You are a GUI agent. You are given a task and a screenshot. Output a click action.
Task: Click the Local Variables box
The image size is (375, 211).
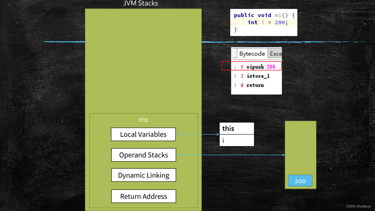click(x=143, y=134)
